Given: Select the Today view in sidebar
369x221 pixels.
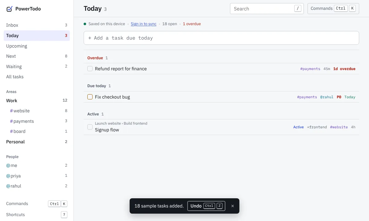Looking at the screenshot, I should pyautogui.click(x=37, y=36).
